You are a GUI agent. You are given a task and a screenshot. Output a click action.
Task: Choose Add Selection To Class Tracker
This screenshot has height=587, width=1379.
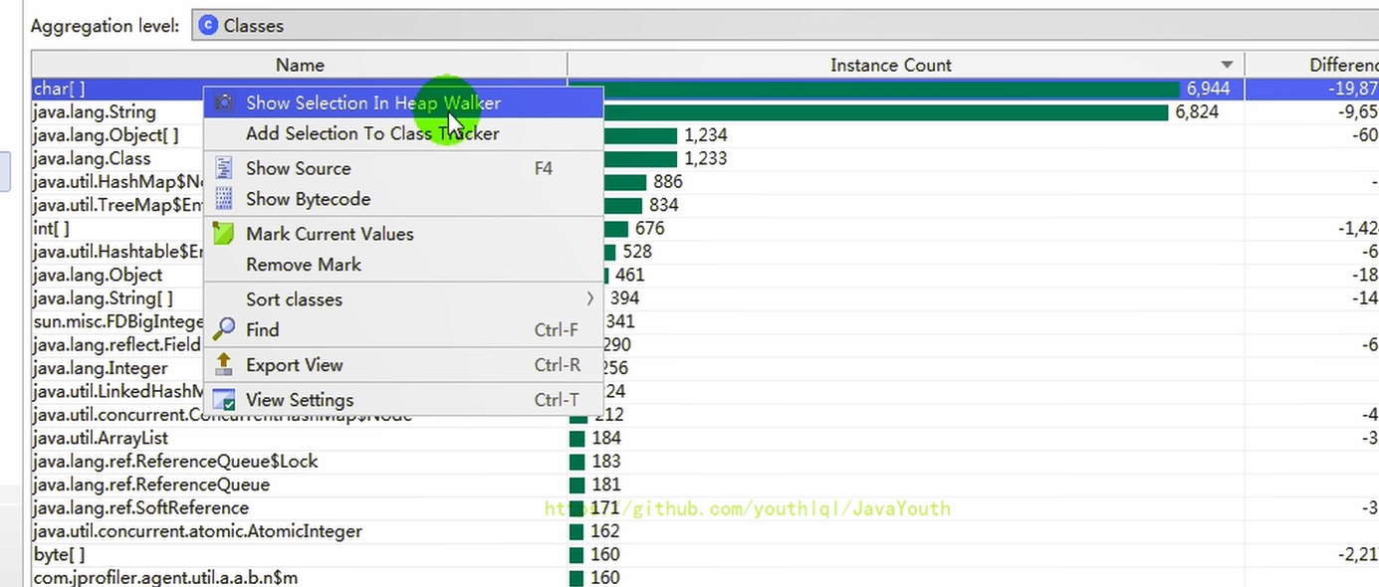click(x=403, y=133)
